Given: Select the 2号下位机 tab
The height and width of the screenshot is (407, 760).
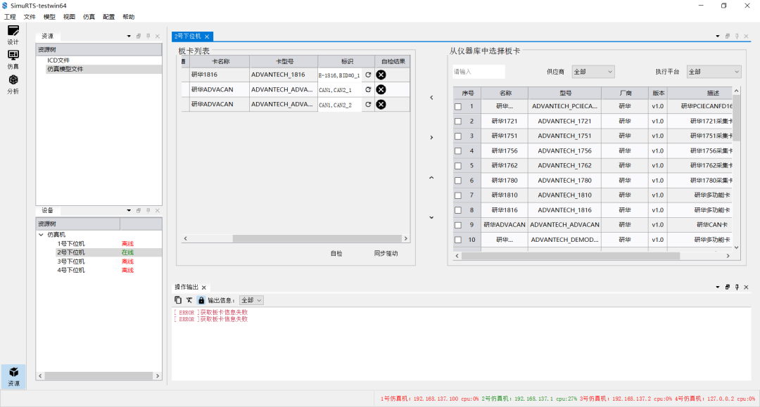Looking at the screenshot, I should 186,35.
